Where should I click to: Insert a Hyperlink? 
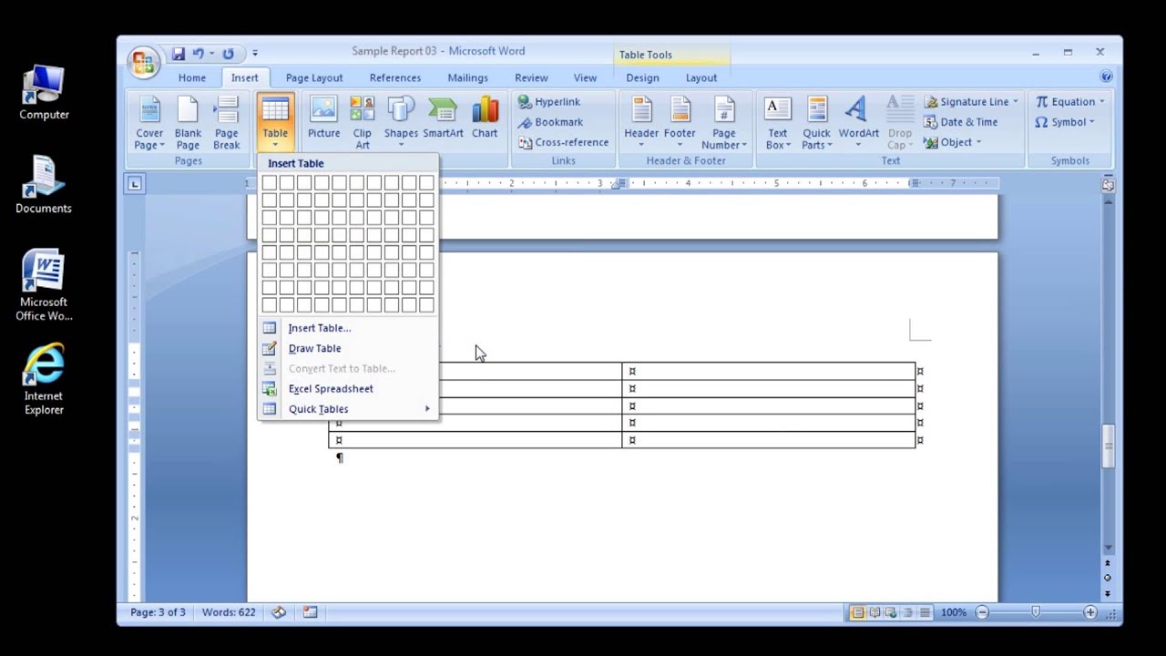click(548, 102)
